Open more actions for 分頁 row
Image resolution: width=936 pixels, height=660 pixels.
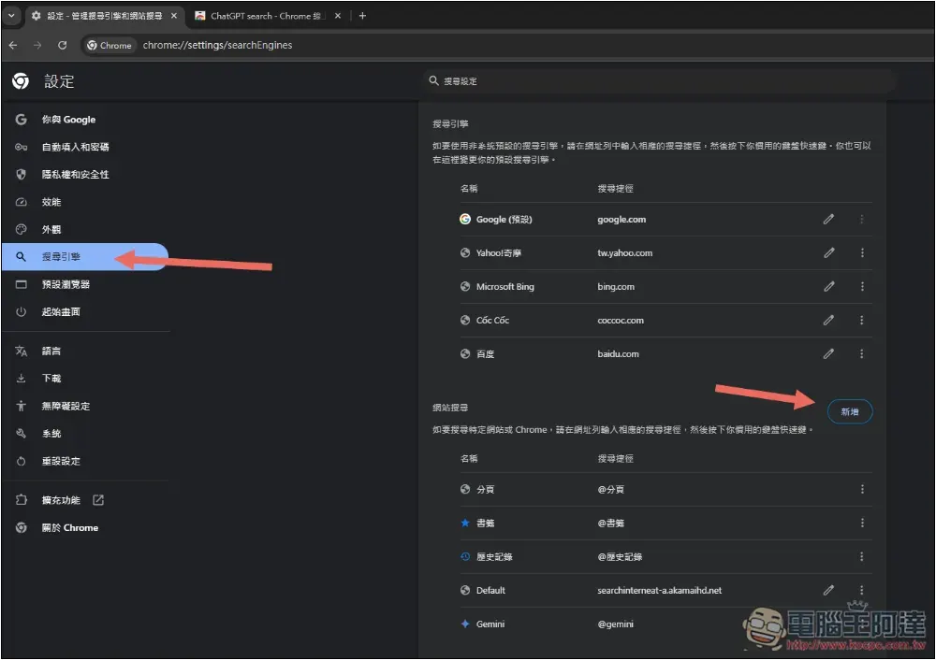(861, 489)
